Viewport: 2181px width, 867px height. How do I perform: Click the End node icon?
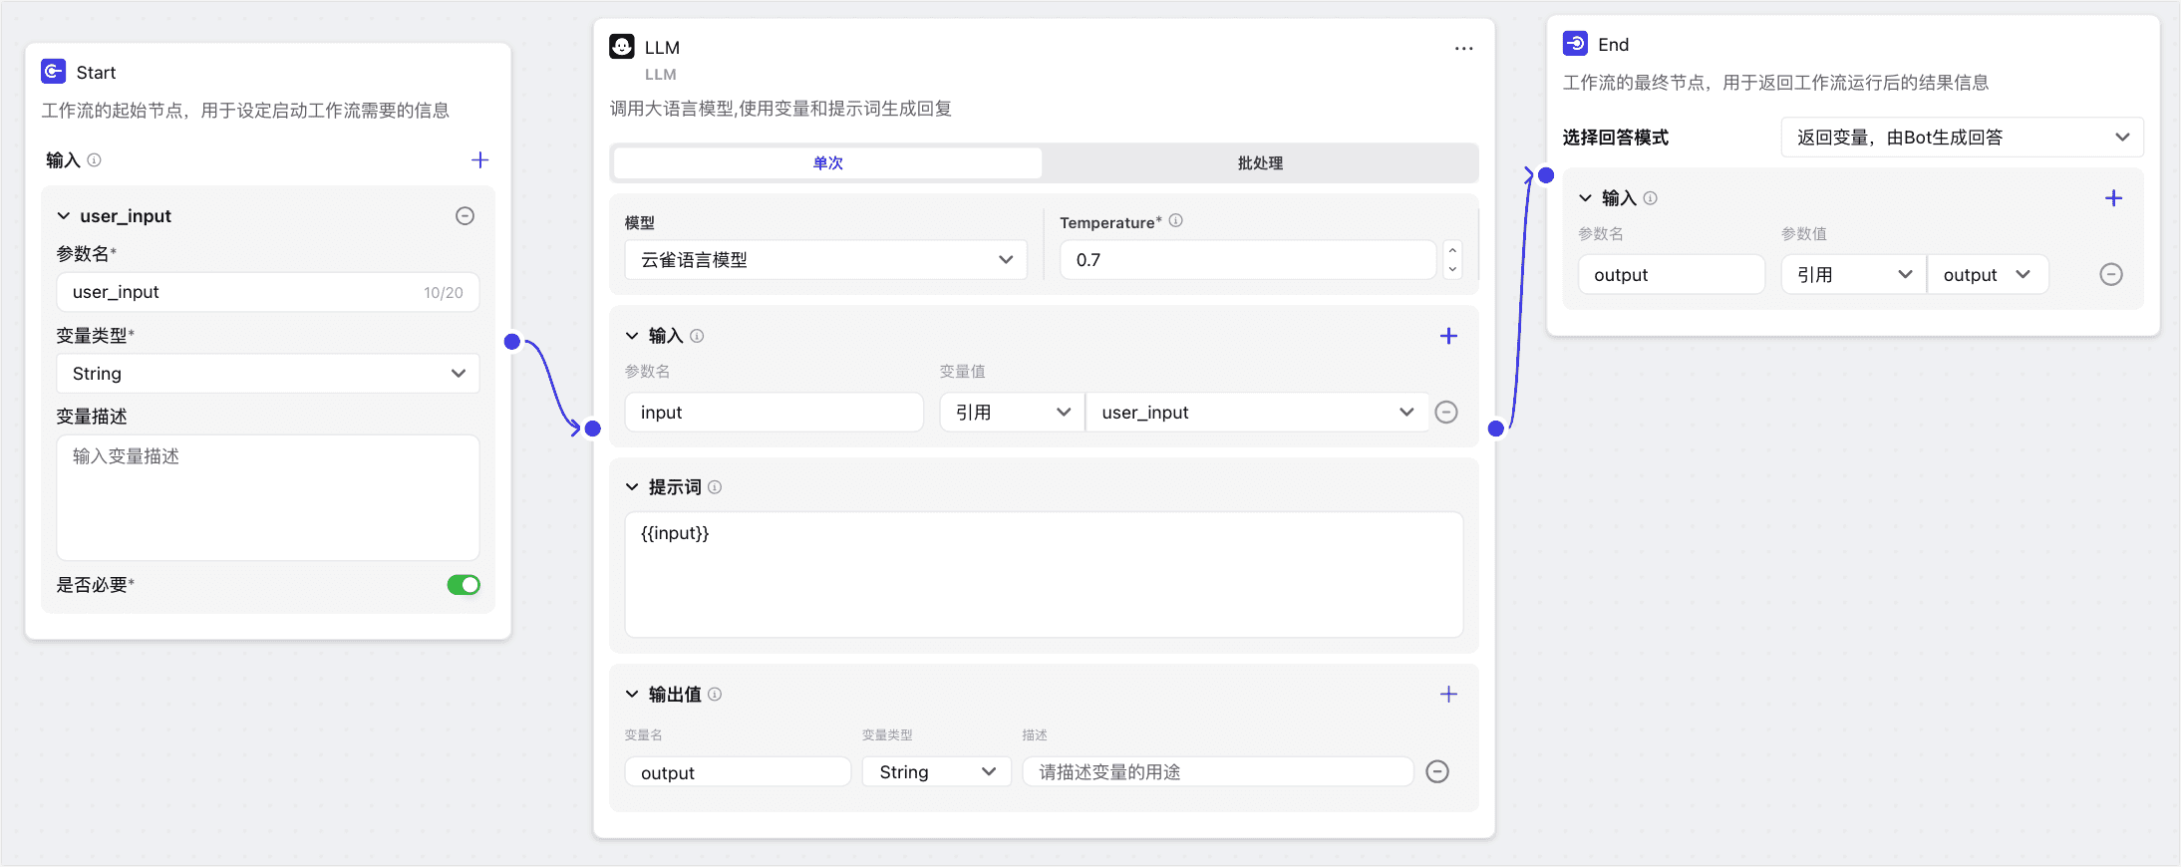(1575, 44)
